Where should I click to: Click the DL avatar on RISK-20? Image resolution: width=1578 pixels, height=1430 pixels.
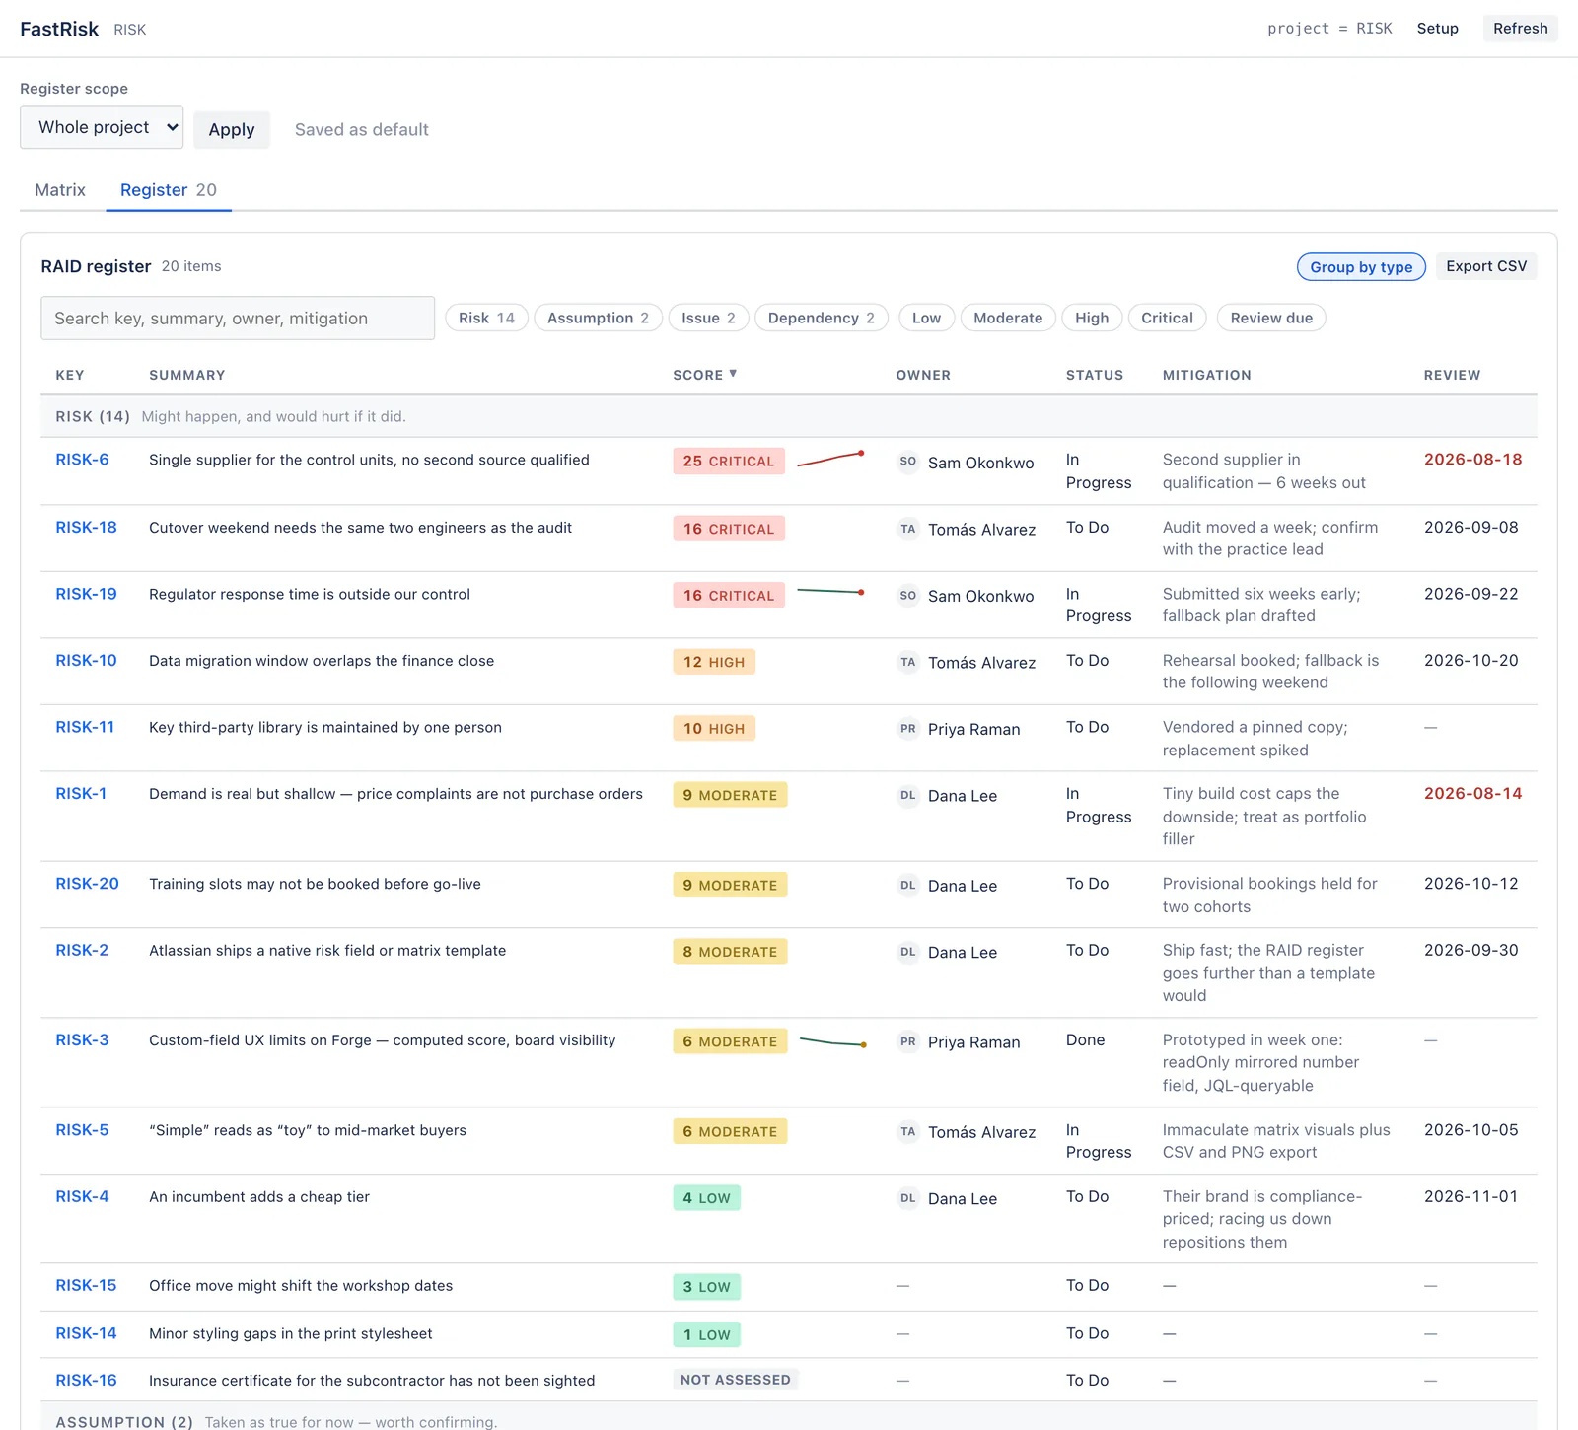[908, 886]
